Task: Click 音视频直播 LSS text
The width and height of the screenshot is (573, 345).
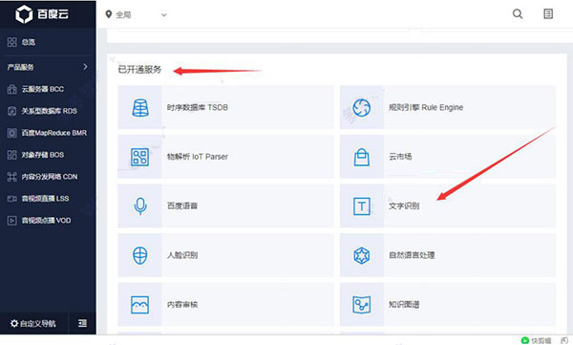Action: coord(45,199)
